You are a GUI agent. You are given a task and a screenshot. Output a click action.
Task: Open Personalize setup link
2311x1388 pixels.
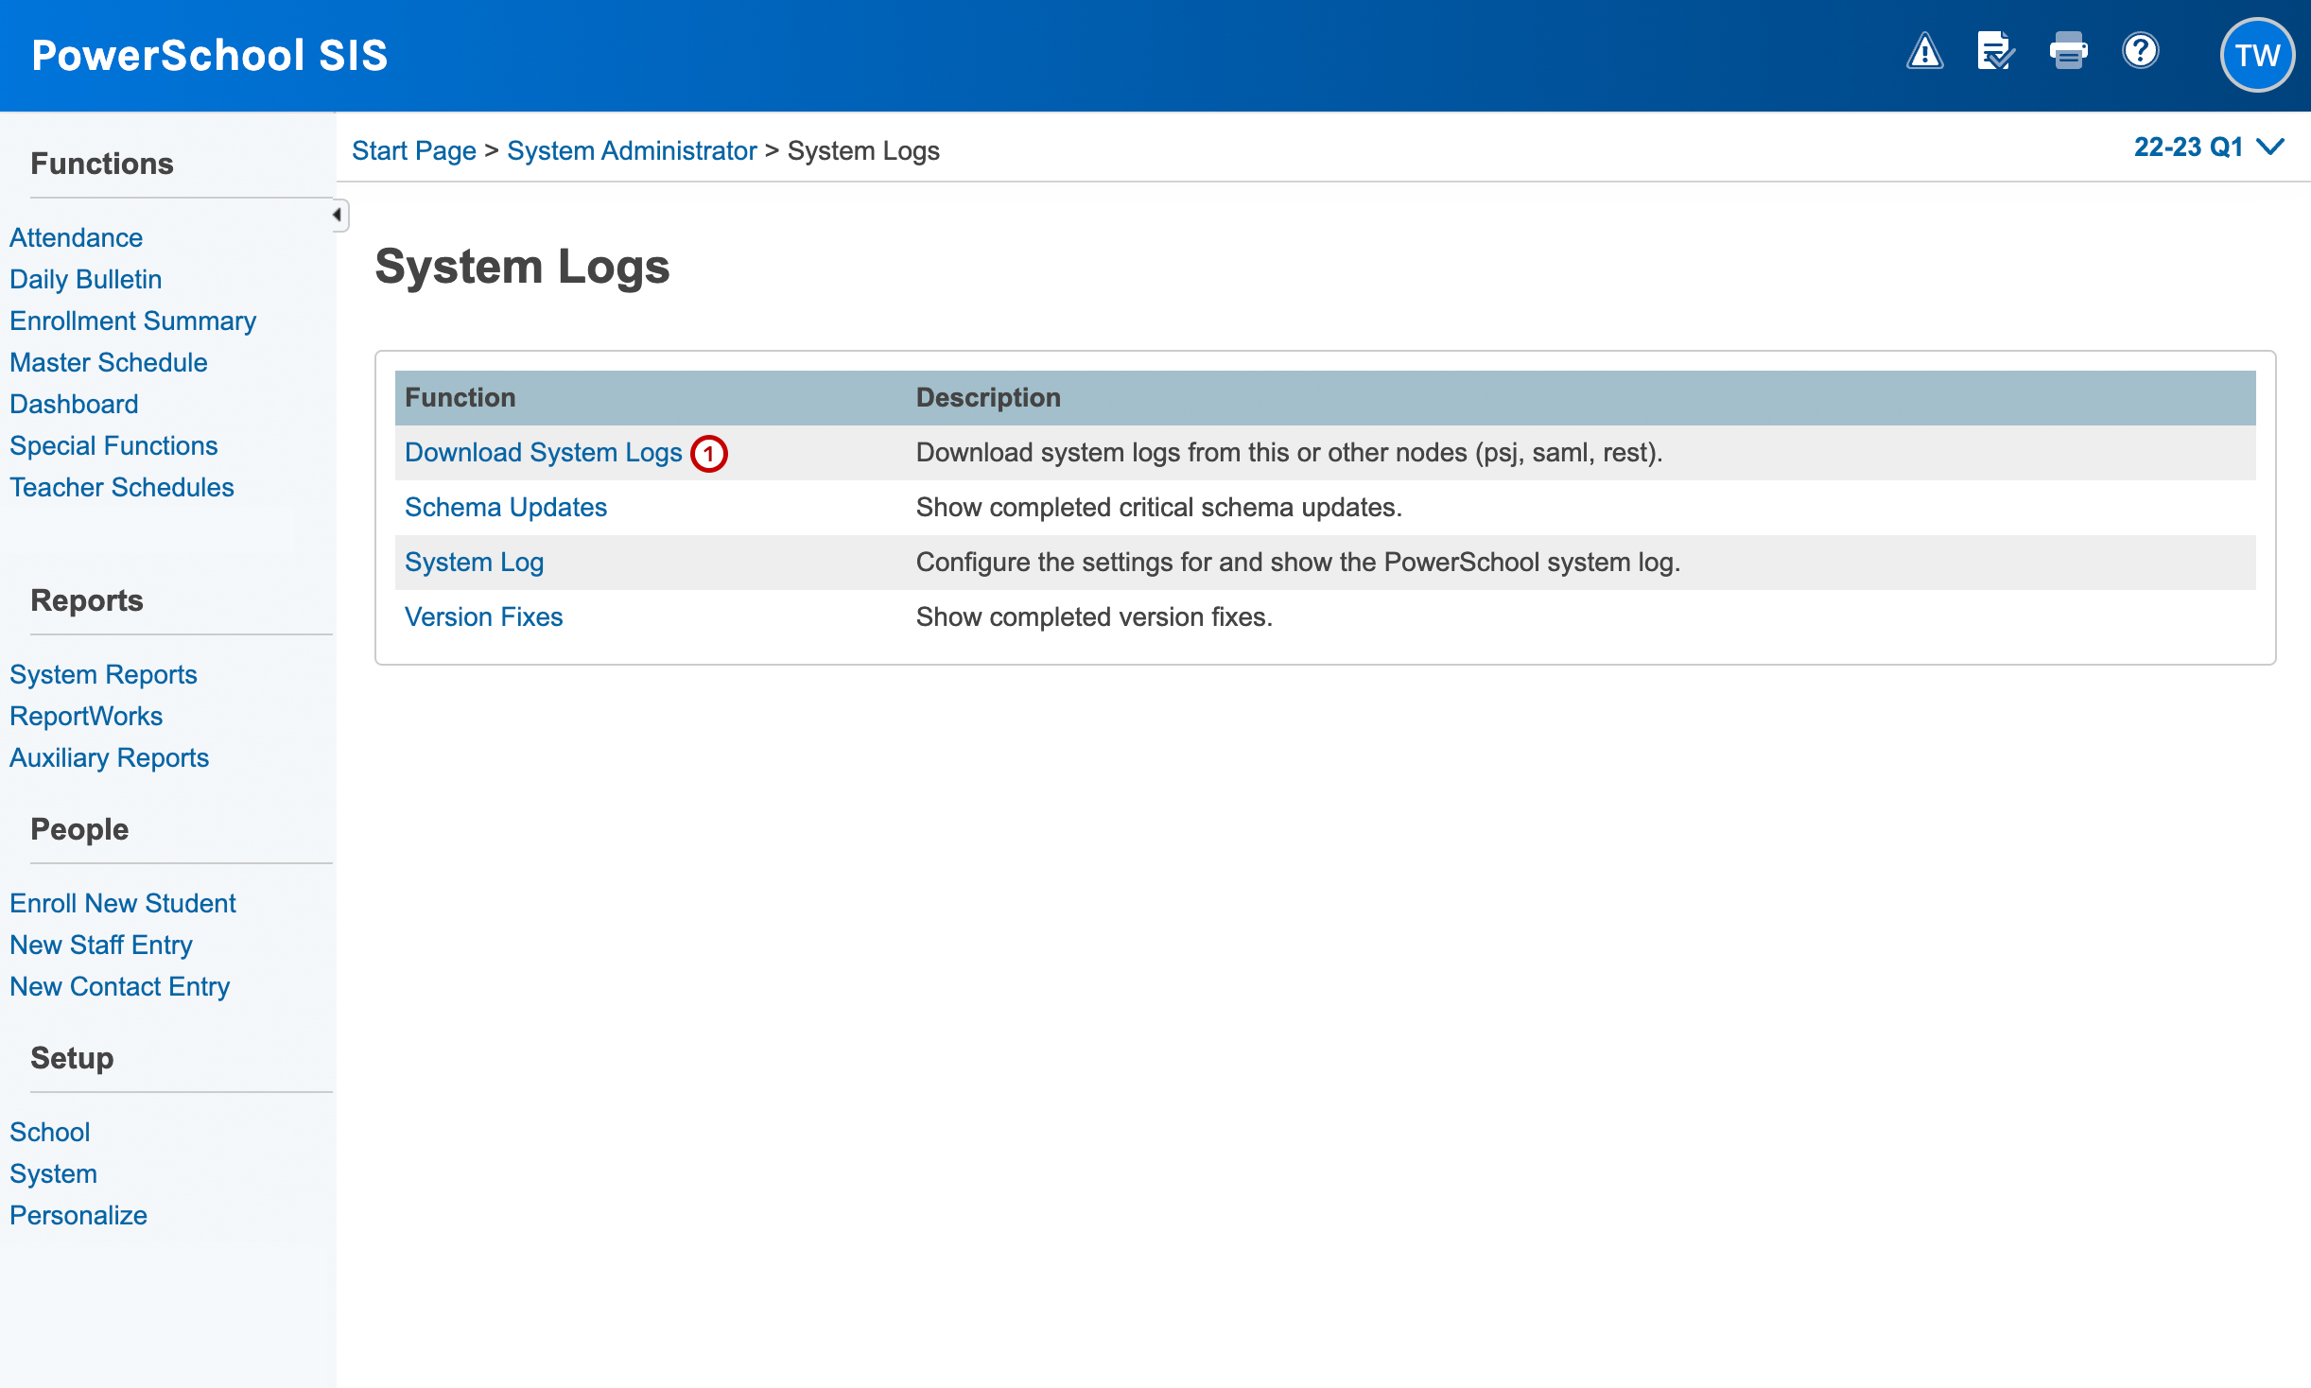pos(78,1216)
